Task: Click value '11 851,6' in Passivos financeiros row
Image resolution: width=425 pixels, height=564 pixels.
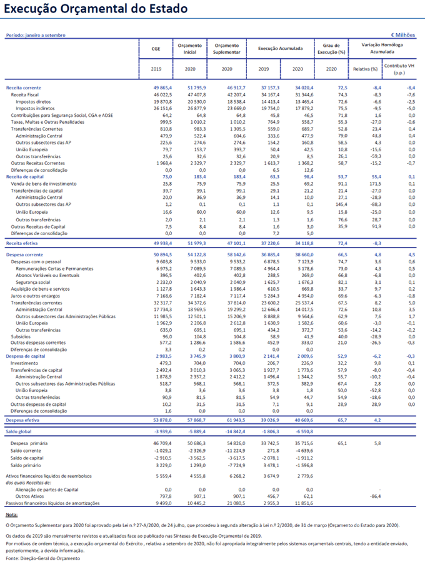Action: click(x=304, y=503)
